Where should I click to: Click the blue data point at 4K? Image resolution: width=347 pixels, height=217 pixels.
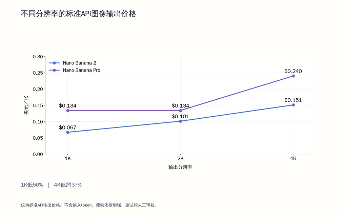(x=293, y=105)
